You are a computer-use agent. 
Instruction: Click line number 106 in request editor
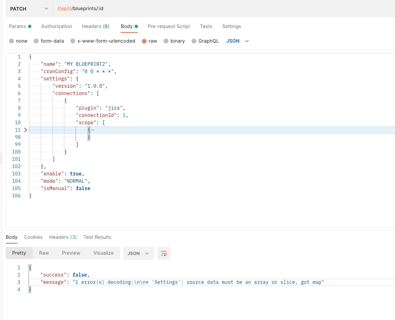[x=16, y=196]
